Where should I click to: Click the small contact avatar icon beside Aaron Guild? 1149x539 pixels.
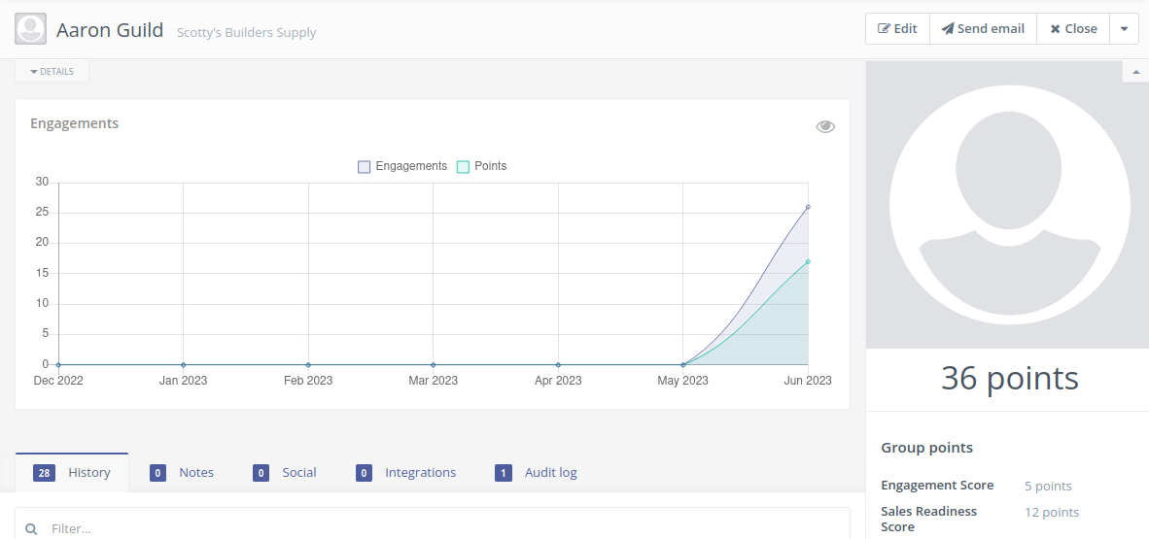pos(31,29)
